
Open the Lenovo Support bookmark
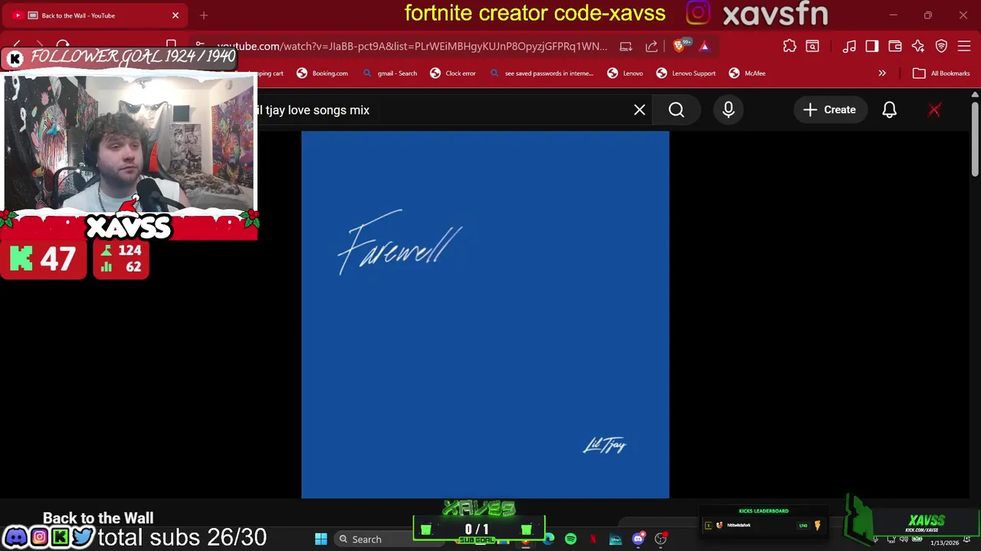(686, 73)
